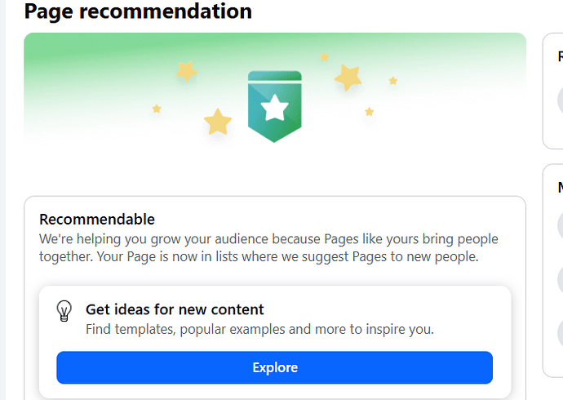Open the top partially visible right-side card
This screenshot has height=400, width=563.
tap(553, 91)
